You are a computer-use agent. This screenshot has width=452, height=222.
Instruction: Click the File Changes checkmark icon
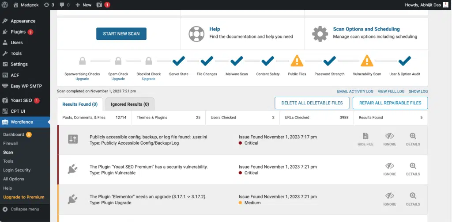(x=207, y=61)
